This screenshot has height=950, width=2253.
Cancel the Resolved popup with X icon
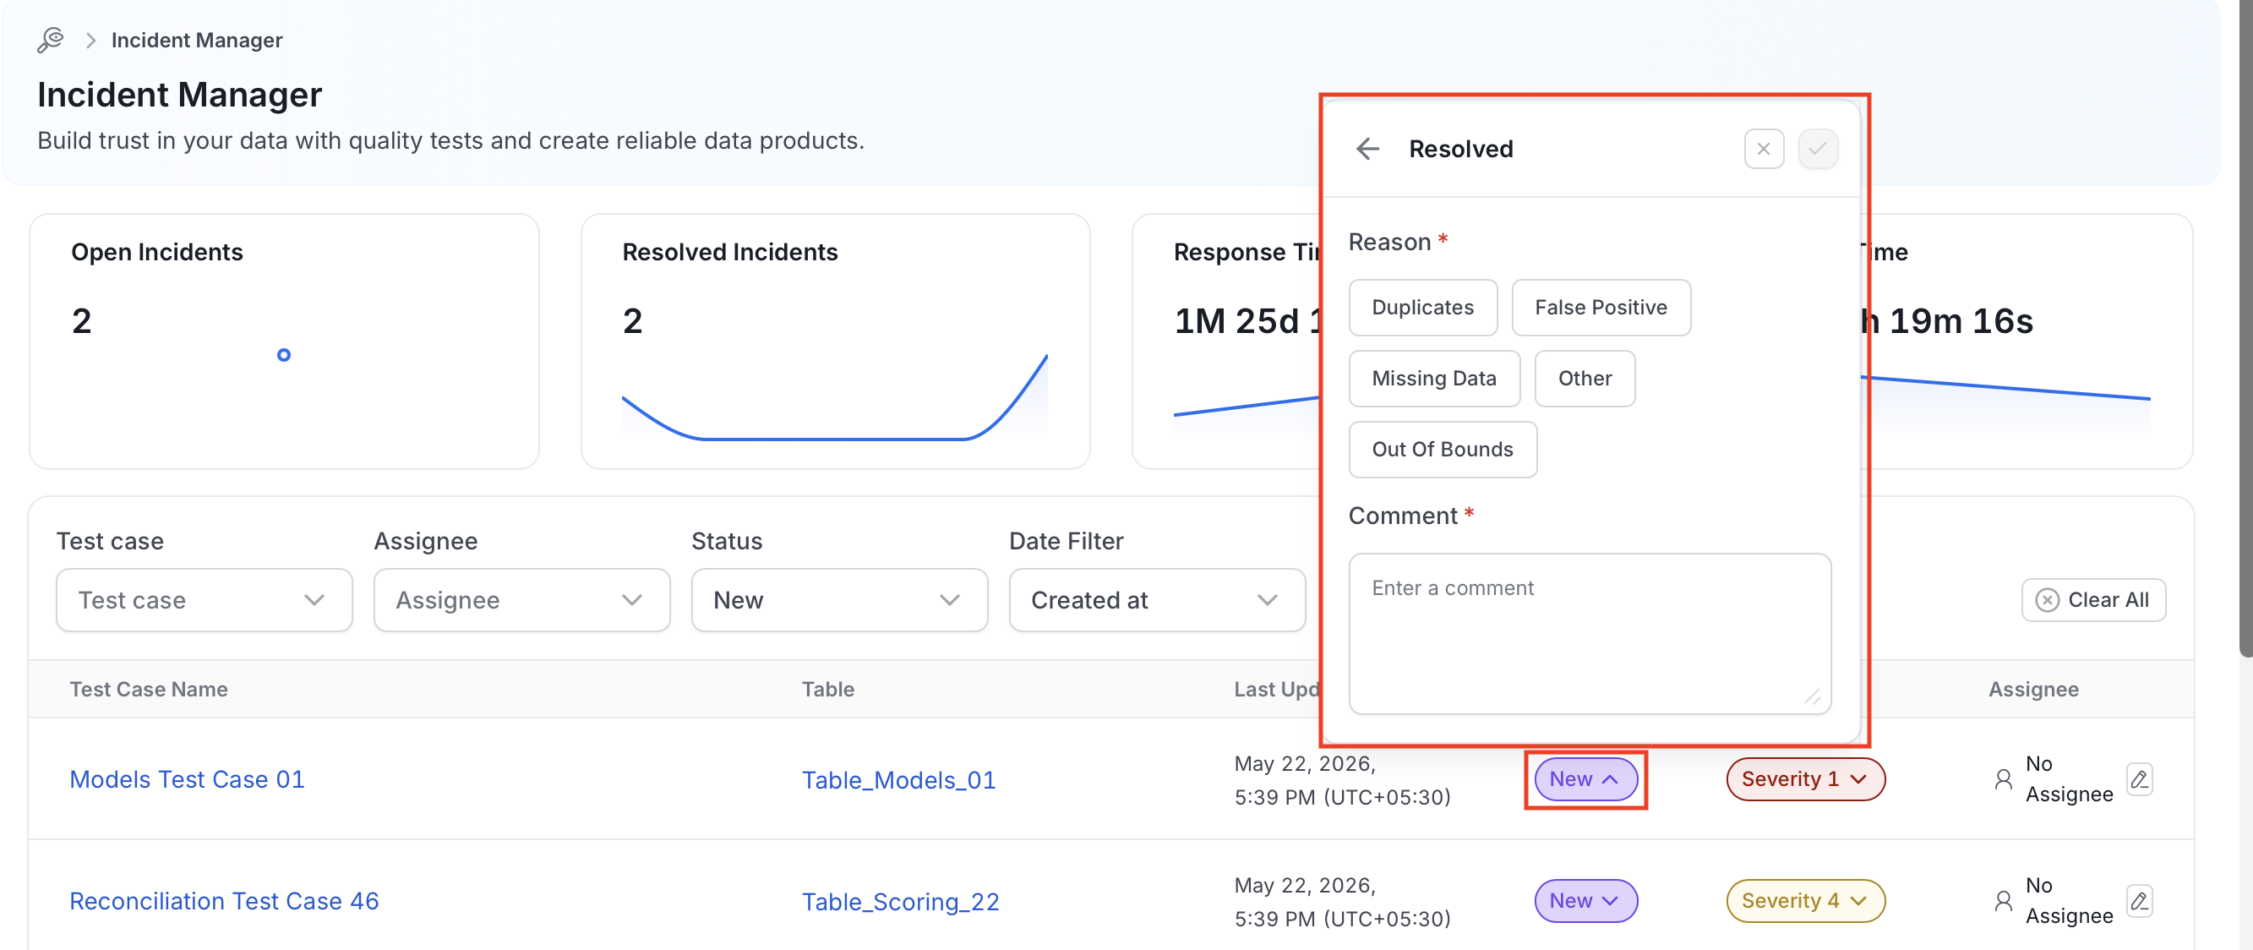click(x=1763, y=149)
